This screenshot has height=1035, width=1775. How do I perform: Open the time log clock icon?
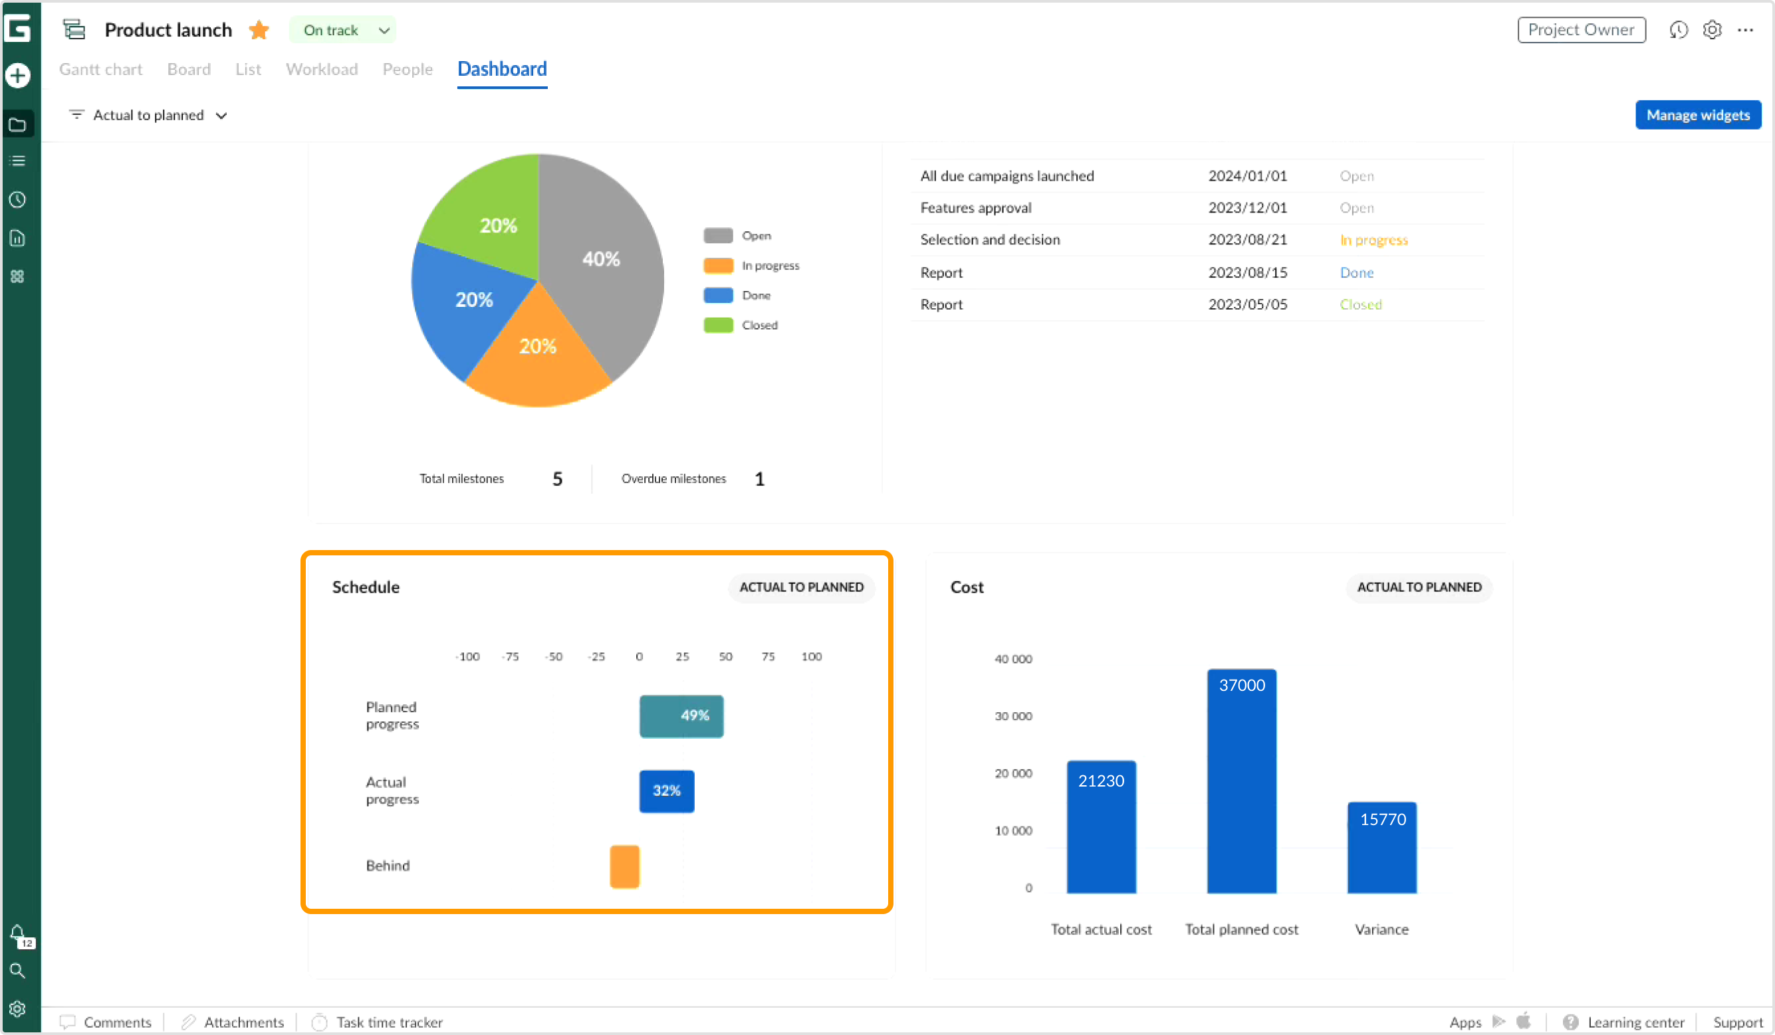pos(17,199)
